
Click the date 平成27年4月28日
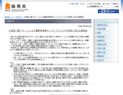(x=85, y=26)
